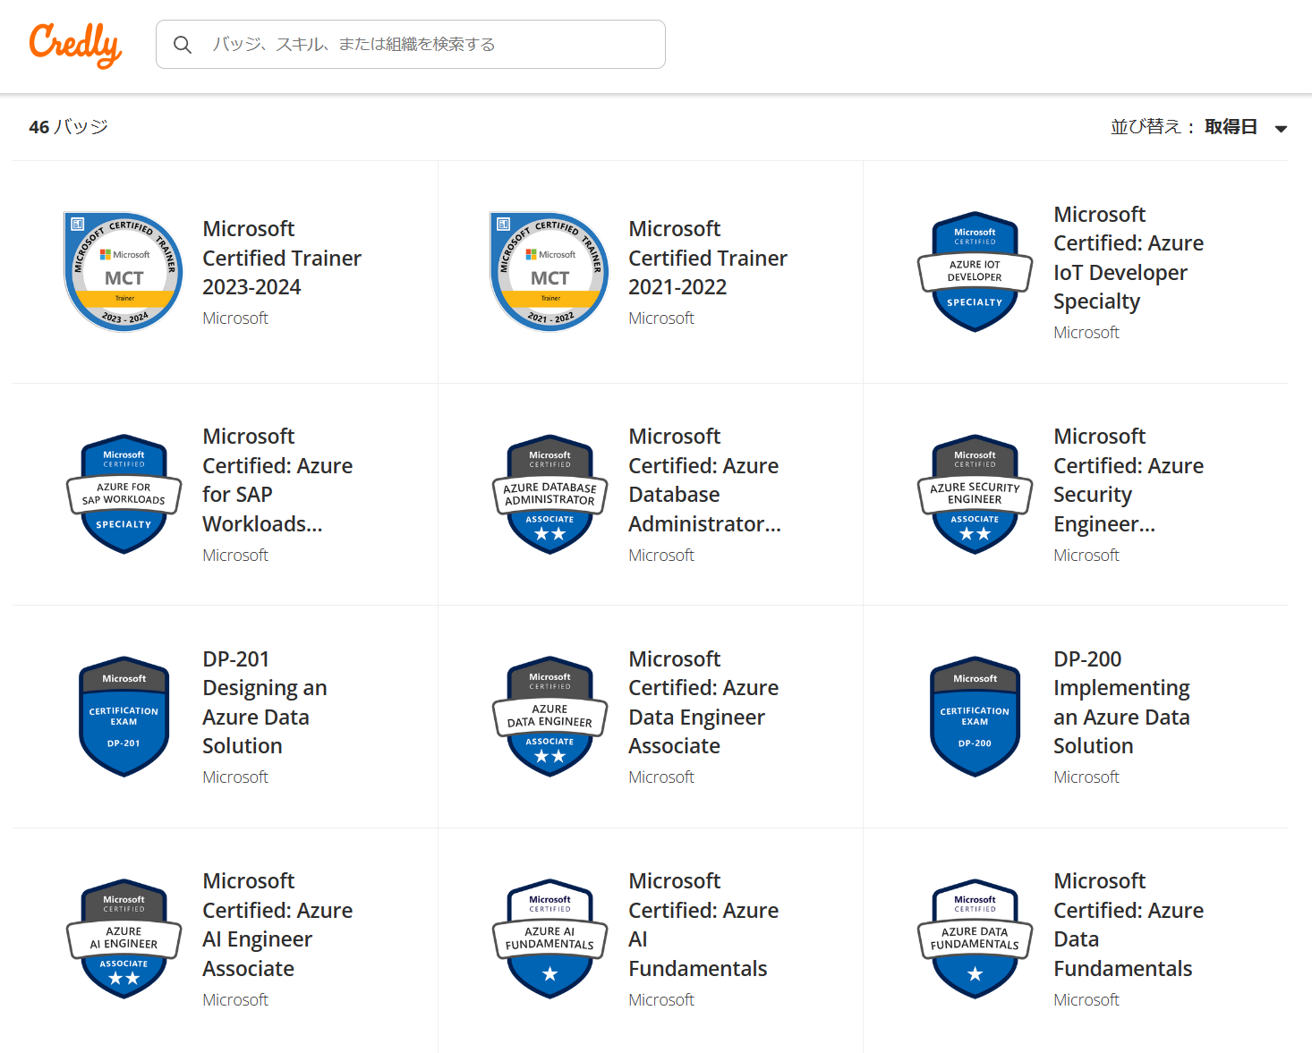Open the Azure Data Engineer Associate badge icon

[550, 717]
